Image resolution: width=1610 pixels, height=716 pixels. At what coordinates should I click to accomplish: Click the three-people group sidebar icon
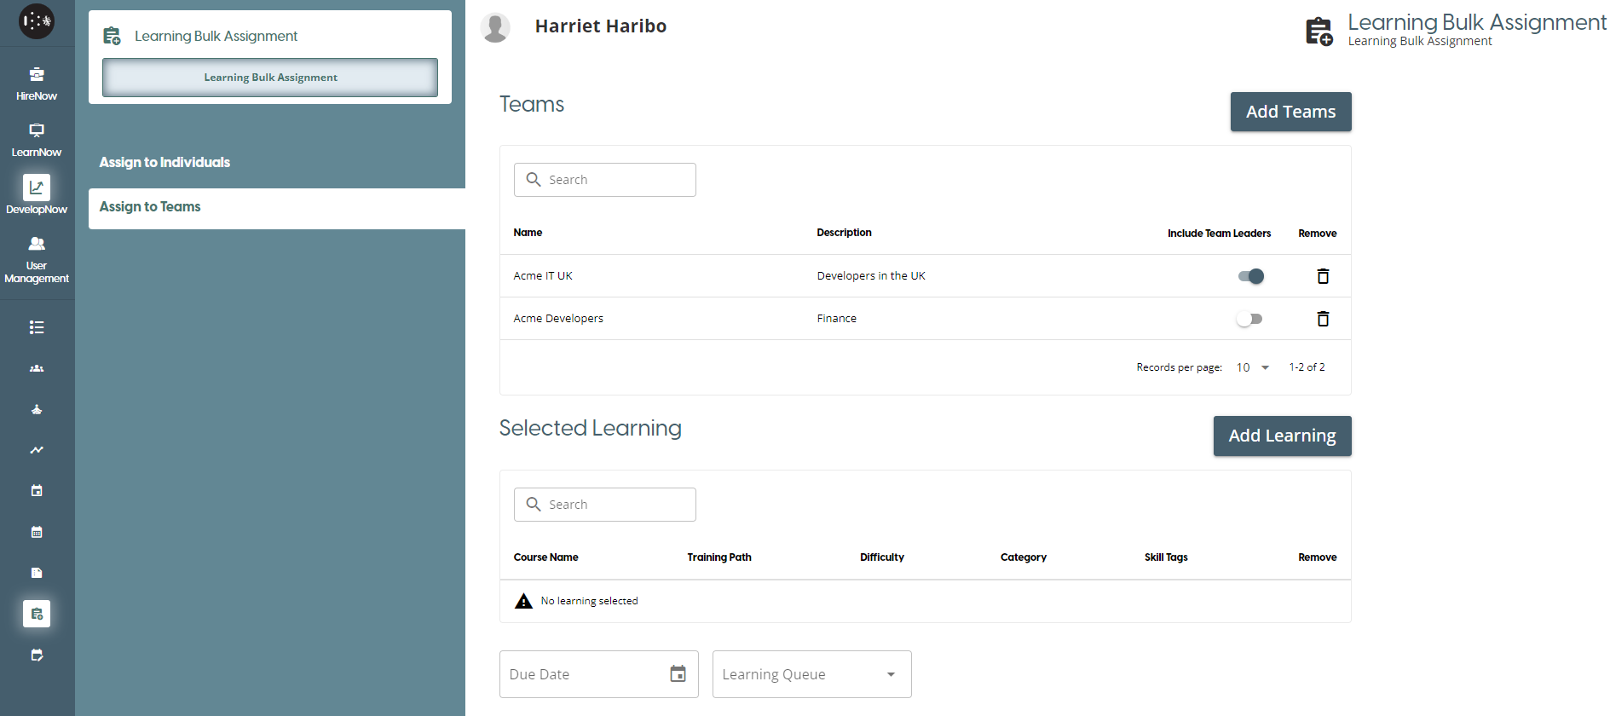(x=37, y=368)
